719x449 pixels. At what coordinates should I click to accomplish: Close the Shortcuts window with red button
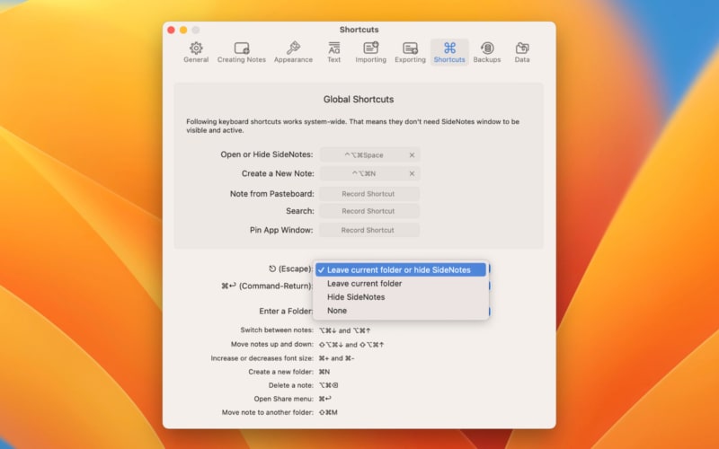click(x=171, y=30)
